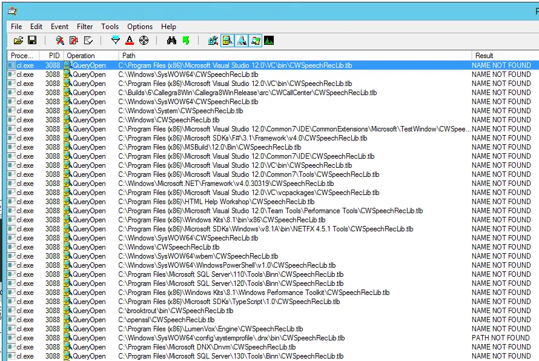Click the green Jump To arrow icon
This screenshot has height=361, width=539.
click(x=186, y=41)
